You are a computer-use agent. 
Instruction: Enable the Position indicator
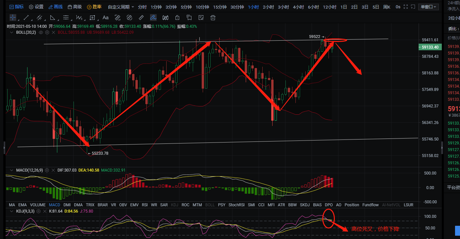(352, 205)
